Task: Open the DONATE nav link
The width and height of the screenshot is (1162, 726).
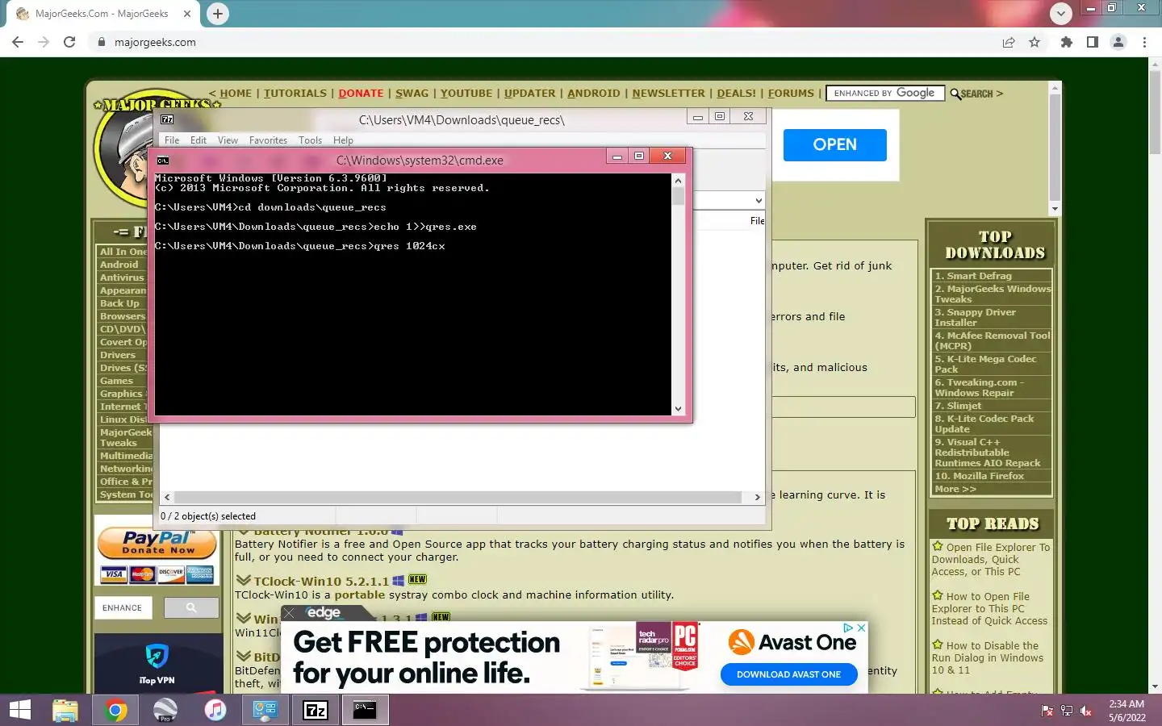Action: pyautogui.click(x=361, y=94)
